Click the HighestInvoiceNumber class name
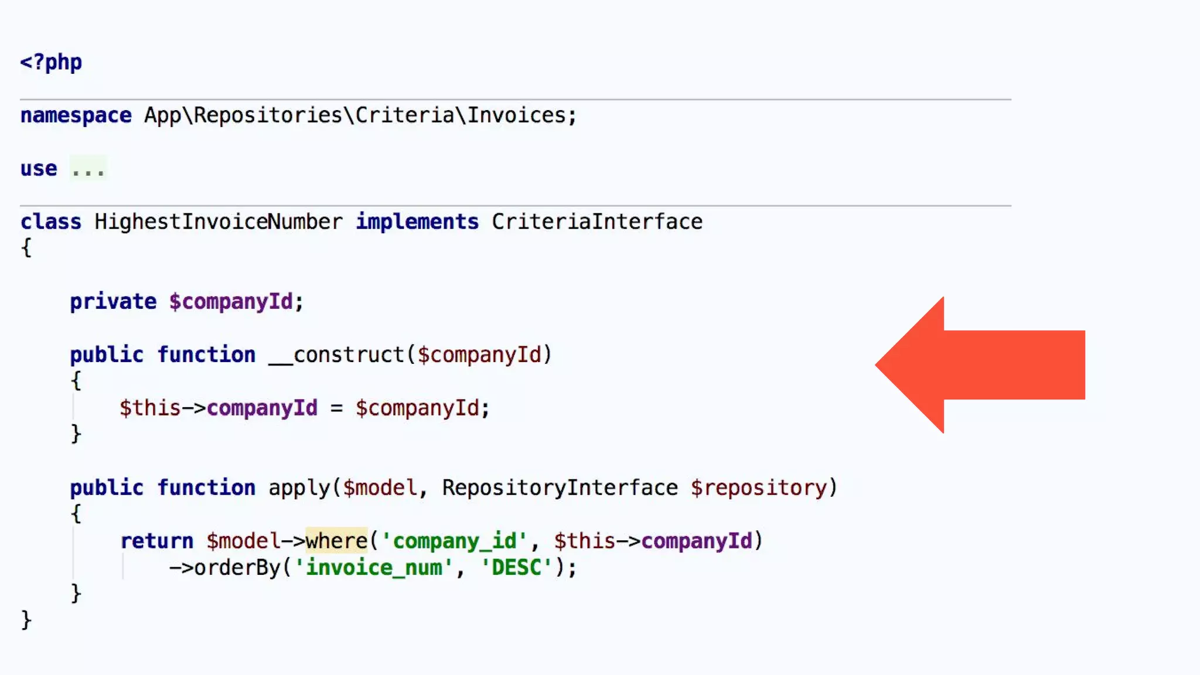This screenshot has height=675, width=1200. pos(218,222)
